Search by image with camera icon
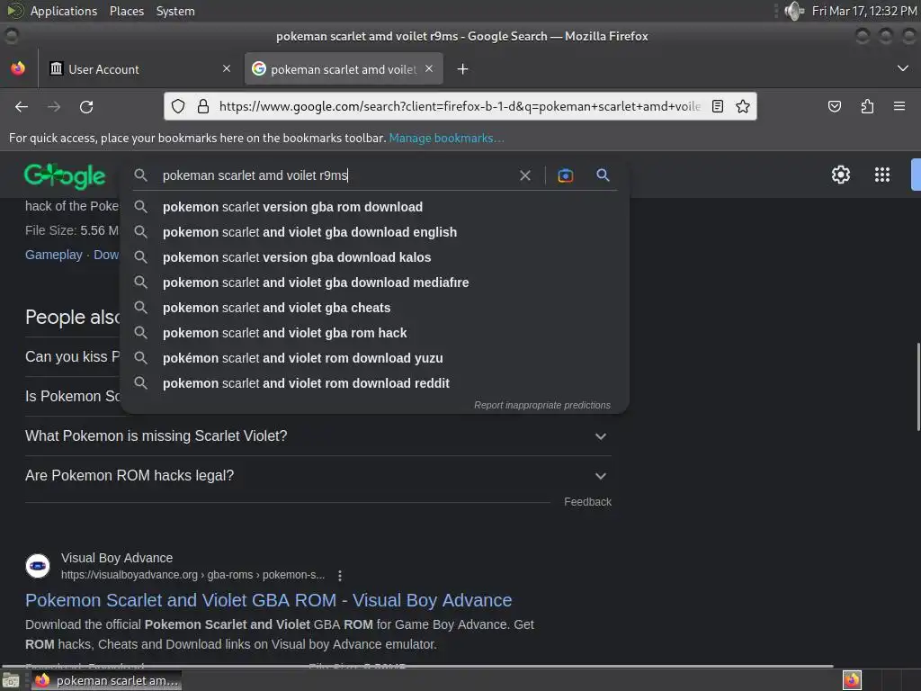 coord(565,175)
